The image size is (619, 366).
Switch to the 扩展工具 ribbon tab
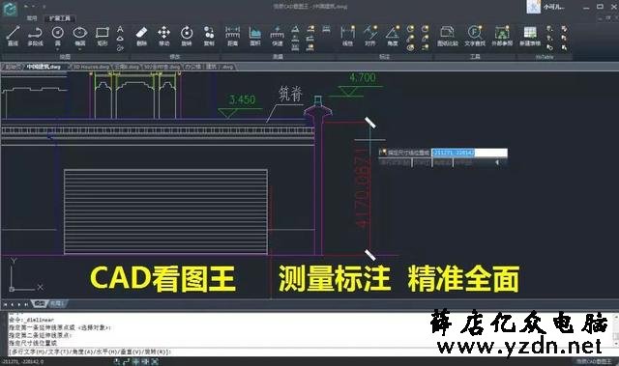(x=60, y=18)
